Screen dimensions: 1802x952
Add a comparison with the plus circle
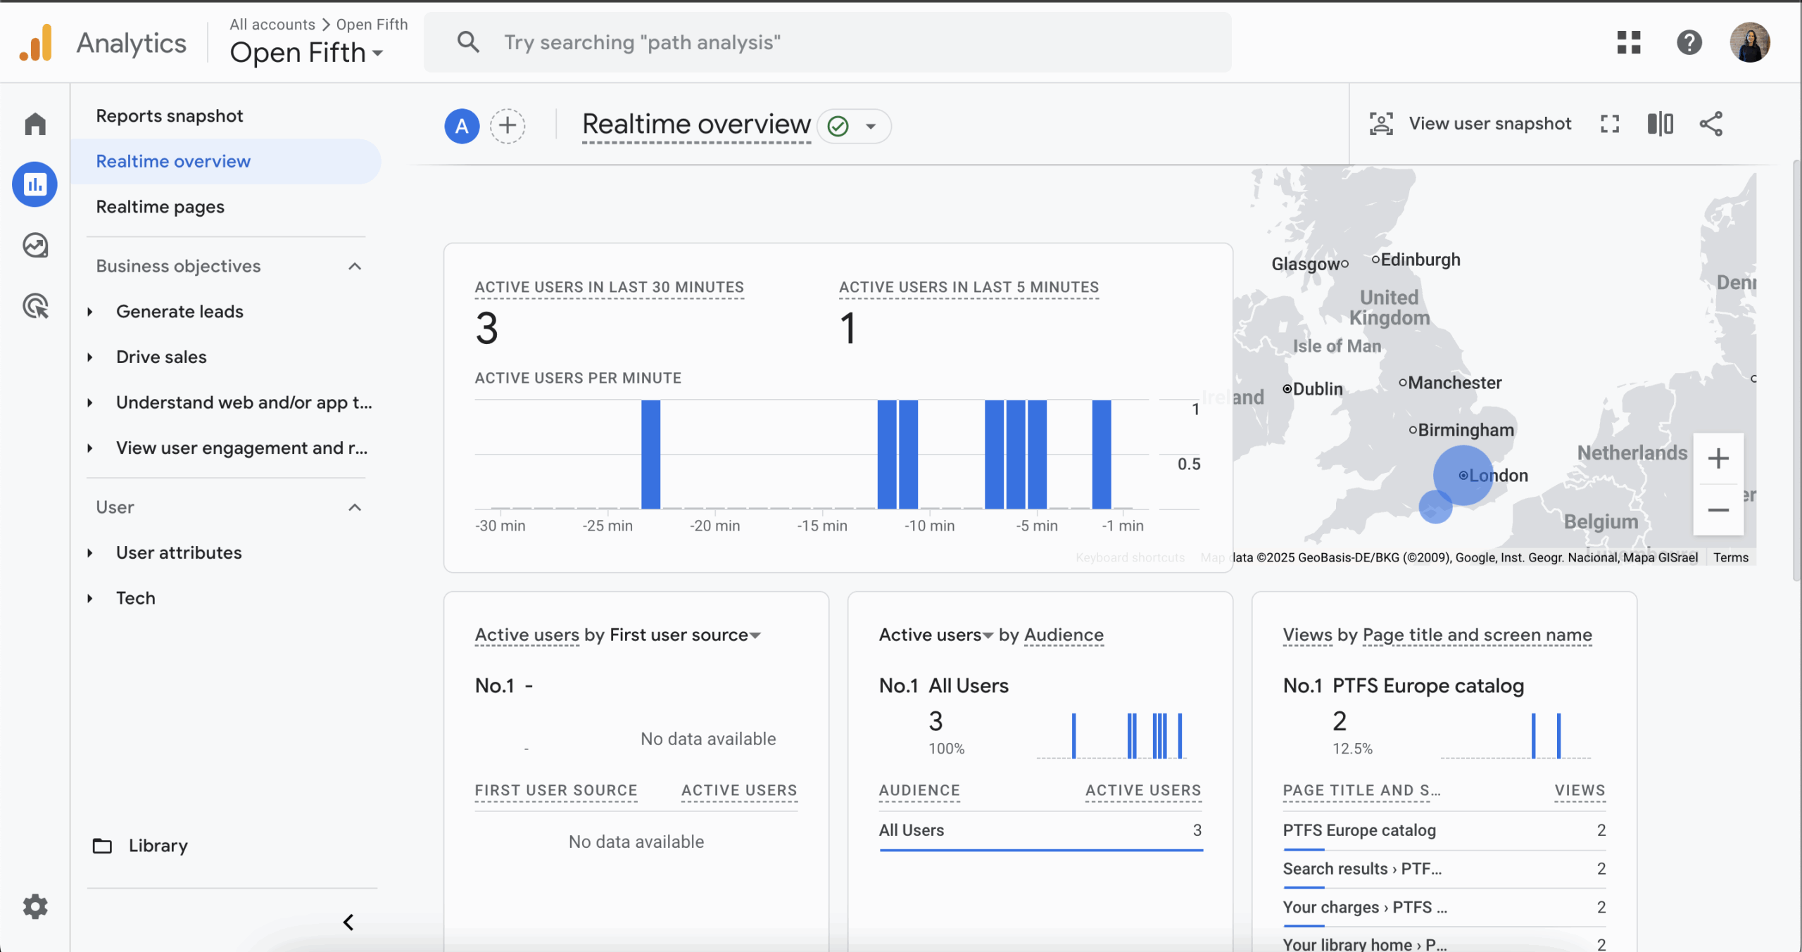click(x=508, y=126)
